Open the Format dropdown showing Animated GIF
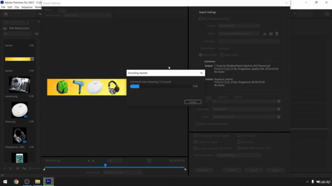 (x=239, y=26)
